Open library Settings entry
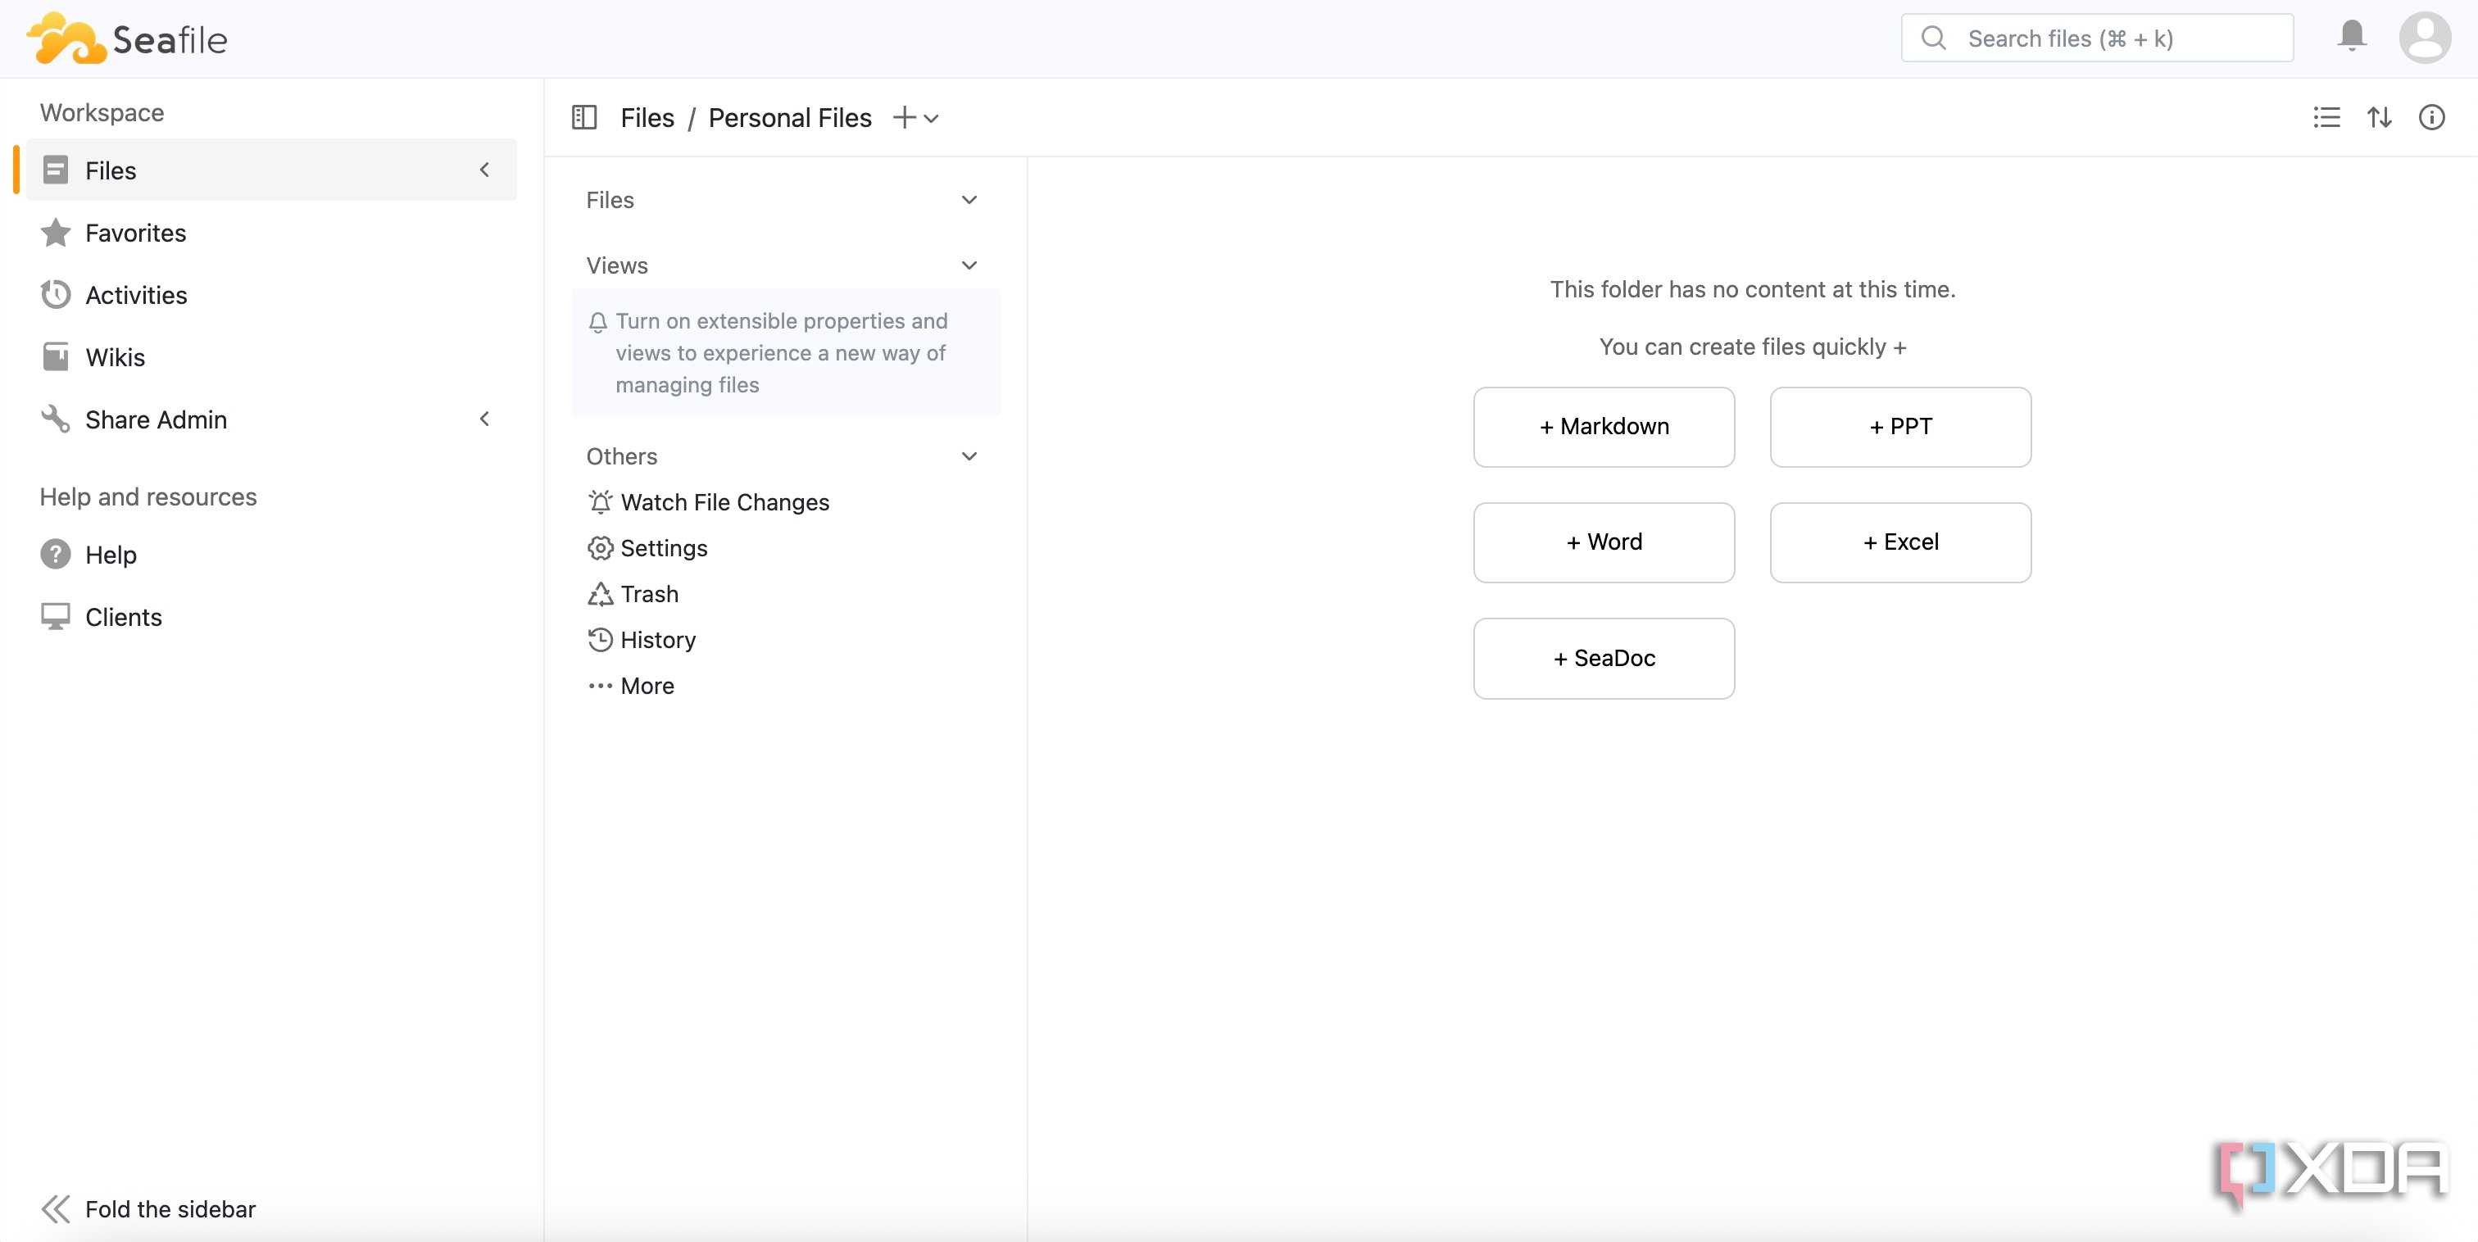 tap(664, 547)
